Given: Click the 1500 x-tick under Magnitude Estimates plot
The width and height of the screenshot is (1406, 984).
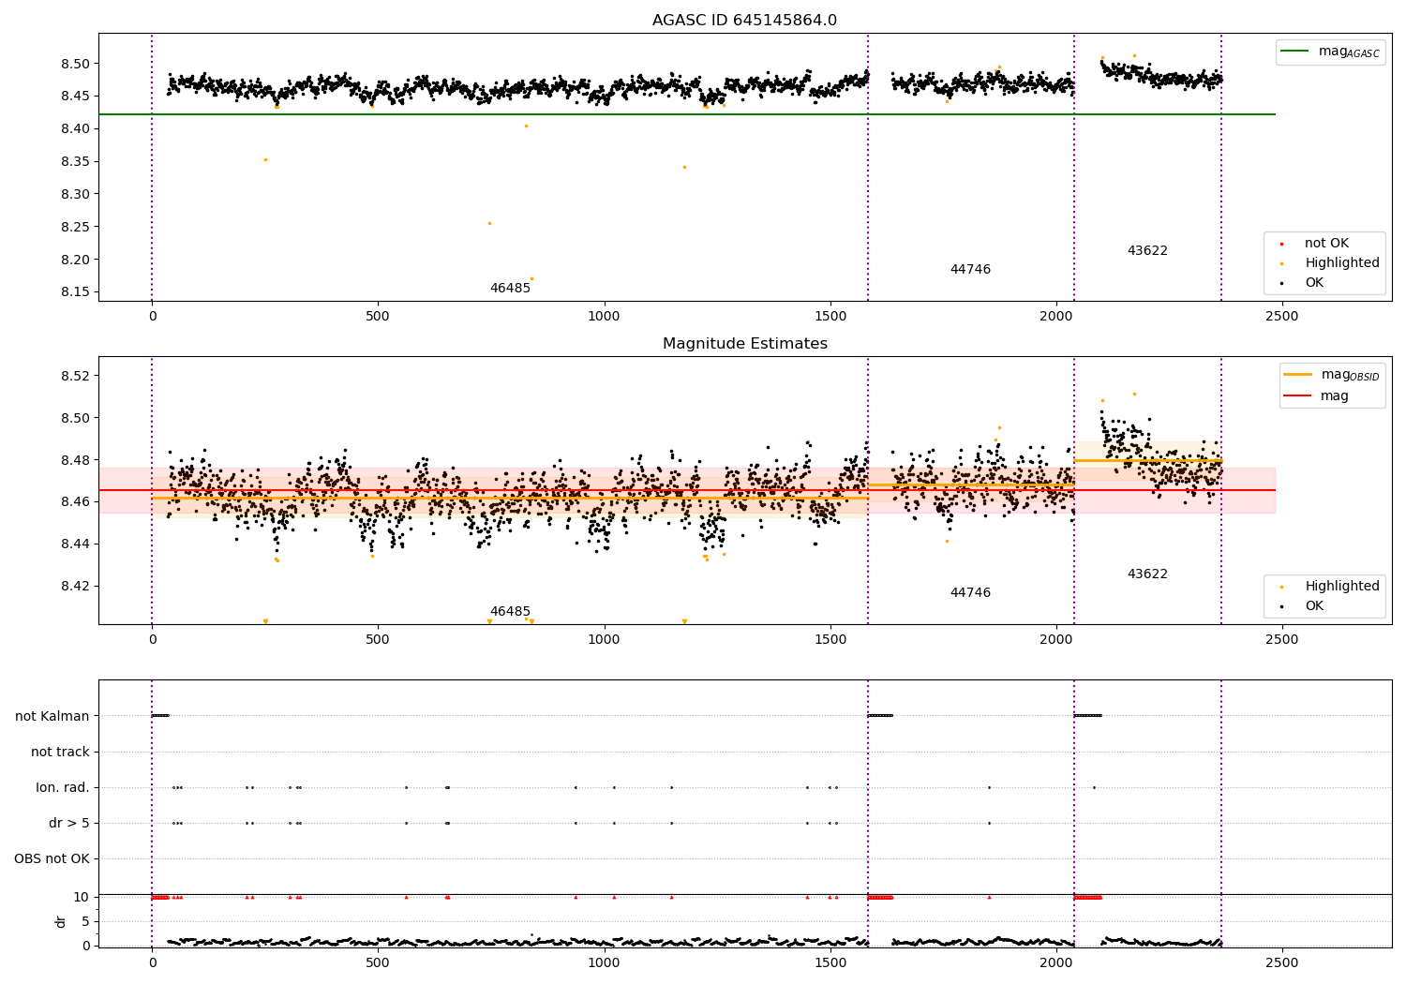Looking at the screenshot, I should 830,639.
